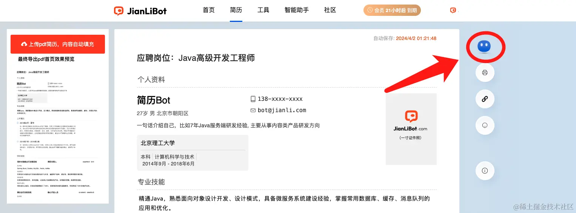
Task: Click the 会员 21小时后到期 badge
Action: point(392,11)
